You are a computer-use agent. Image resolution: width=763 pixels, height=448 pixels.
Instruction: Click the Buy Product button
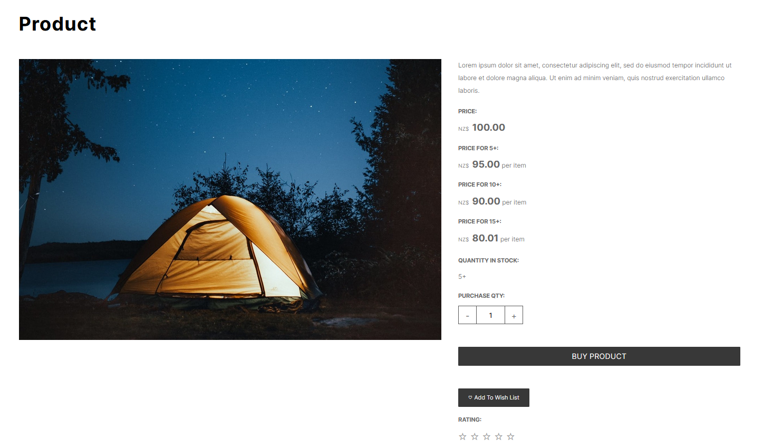pos(599,356)
